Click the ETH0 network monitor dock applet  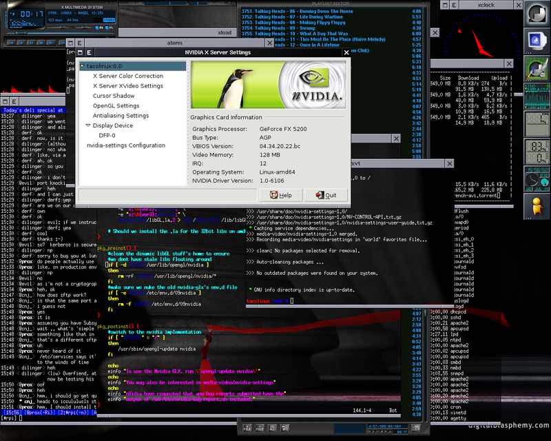pos(537,96)
